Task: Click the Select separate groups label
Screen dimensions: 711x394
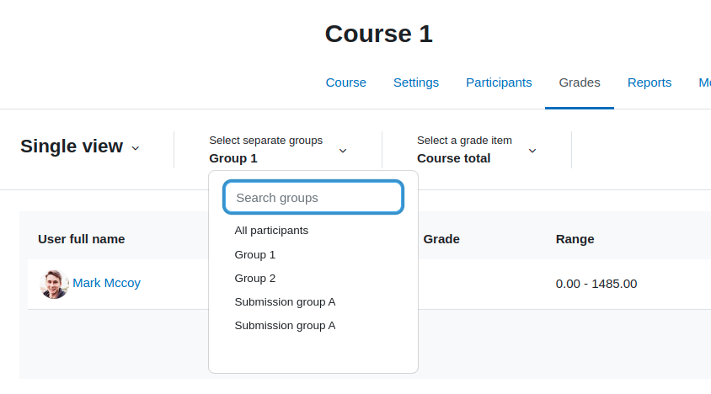Action: (x=265, y=141)
